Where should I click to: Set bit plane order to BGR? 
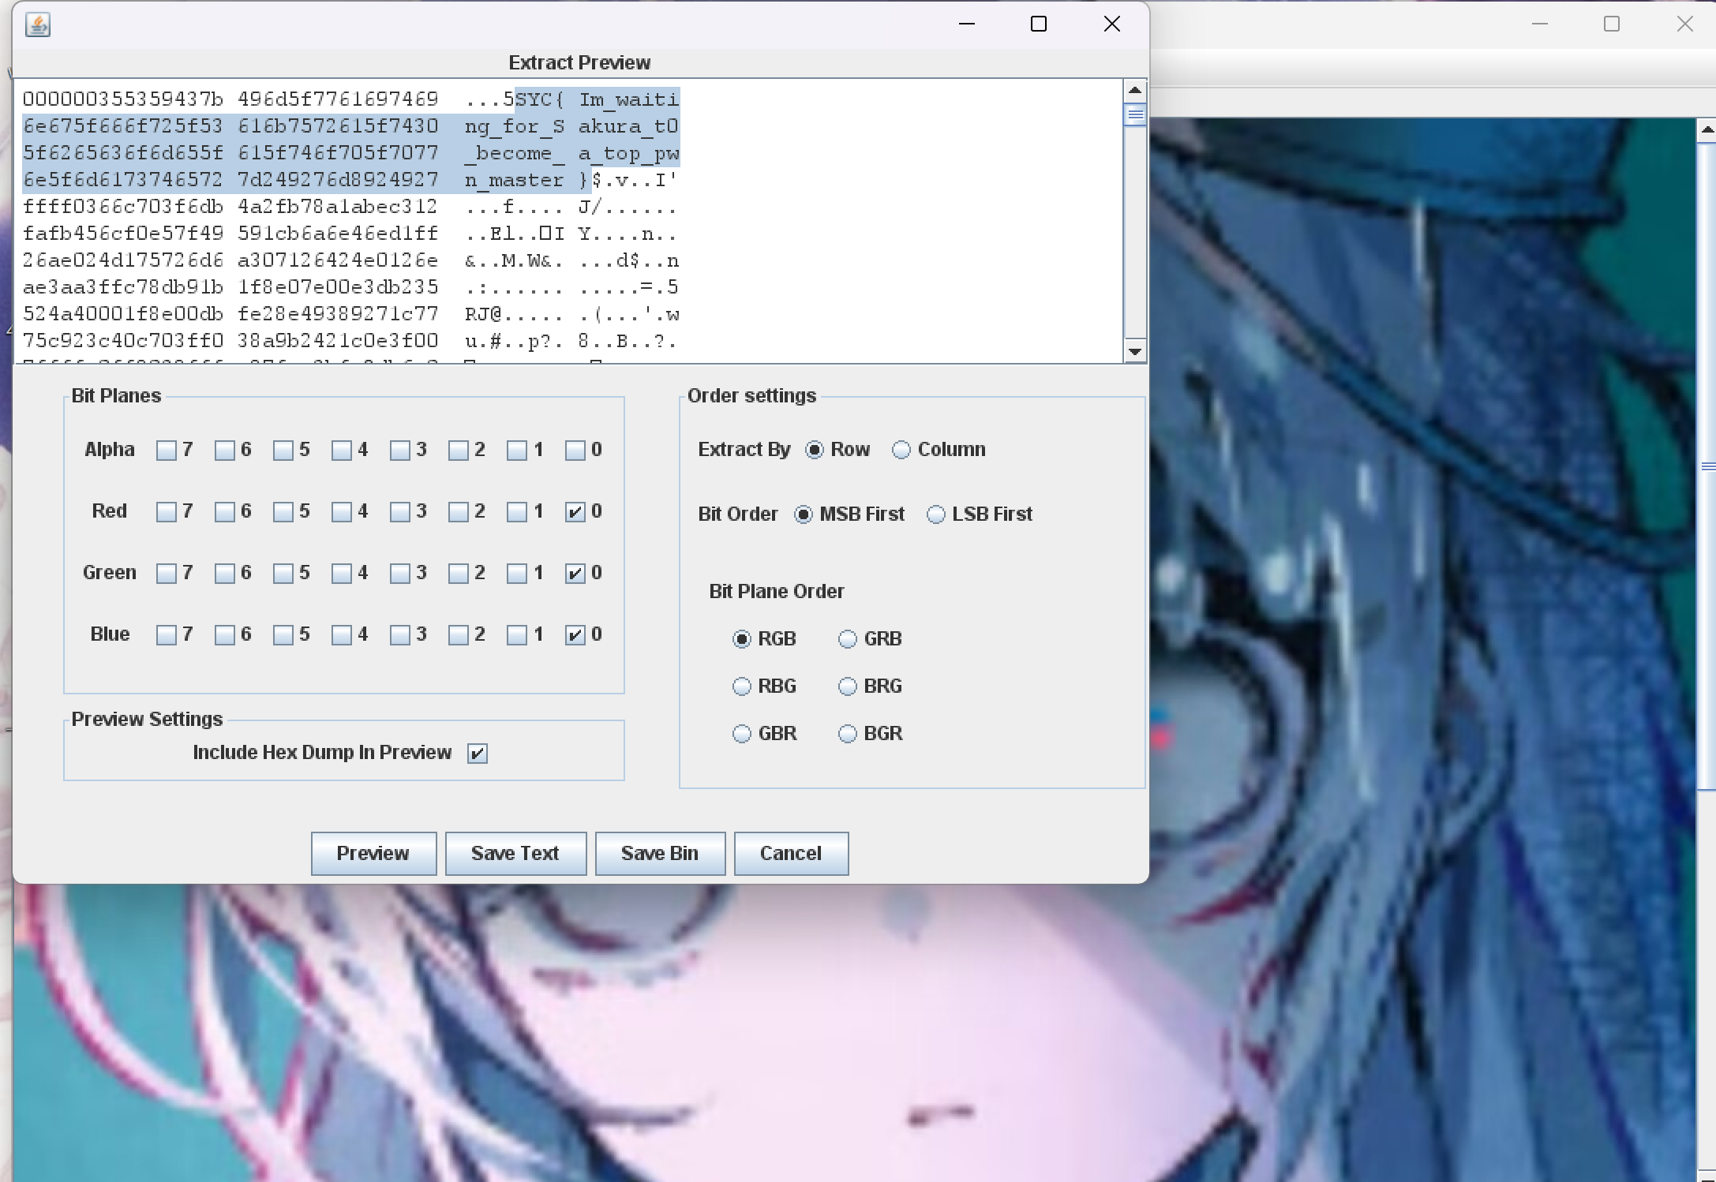pyautogui.click(x=848, y=734)
